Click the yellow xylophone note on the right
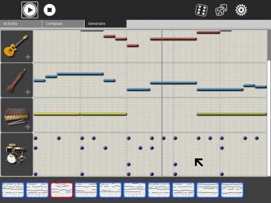 tap(231, 114)
